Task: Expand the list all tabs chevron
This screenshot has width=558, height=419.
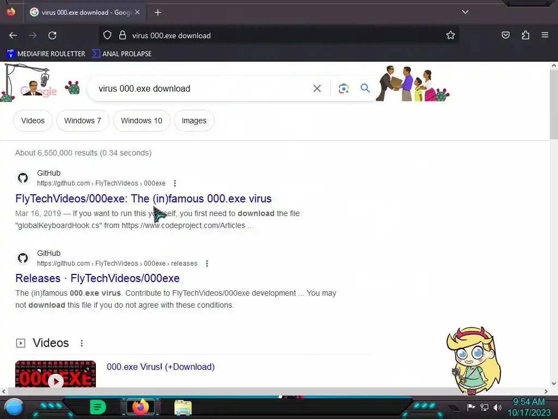Action: (x=465, y=12)
